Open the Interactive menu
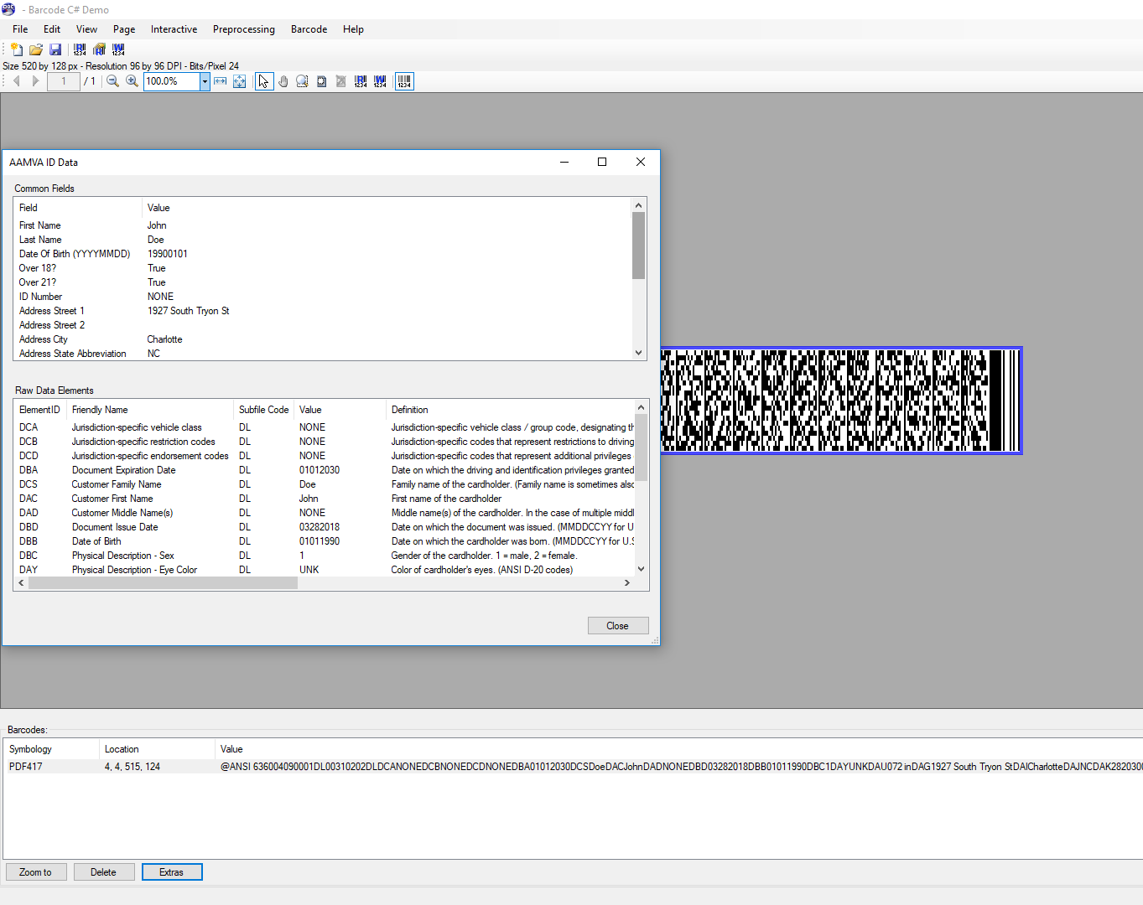Screen dimensions: 1143x905 (174, 29)
